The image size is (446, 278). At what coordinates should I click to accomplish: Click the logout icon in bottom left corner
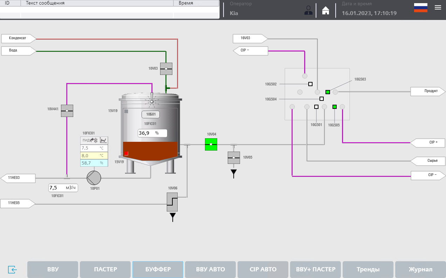[x=13, y=270]
